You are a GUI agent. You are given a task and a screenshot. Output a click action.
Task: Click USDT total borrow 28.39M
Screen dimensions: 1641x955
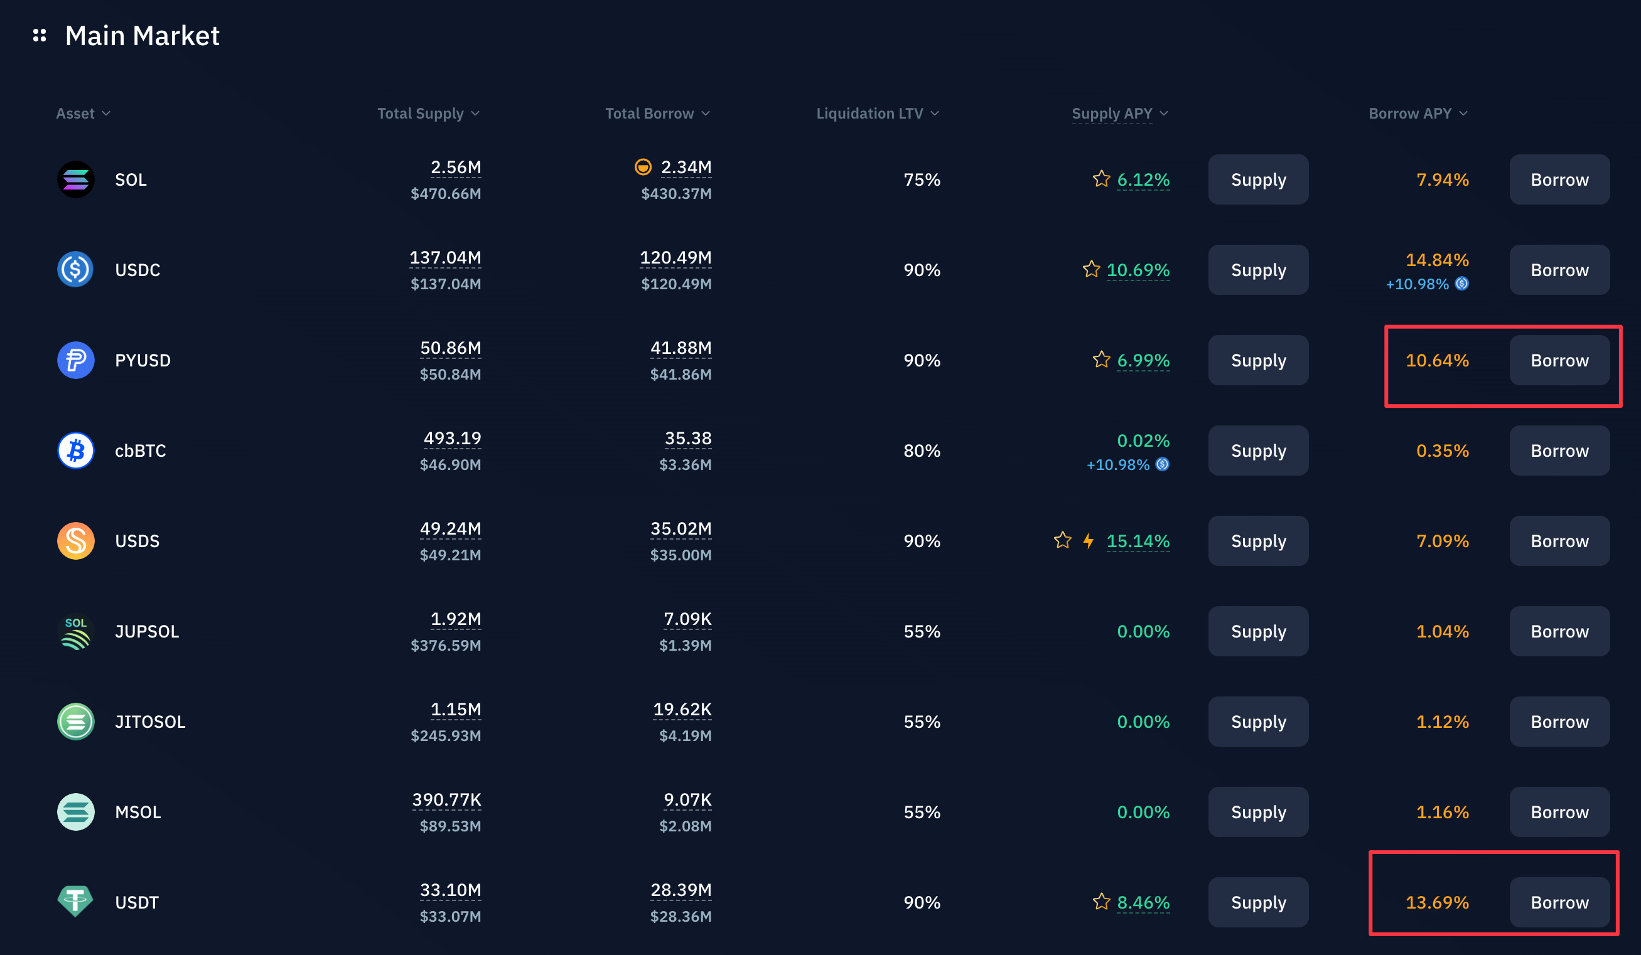coord(681,890)
